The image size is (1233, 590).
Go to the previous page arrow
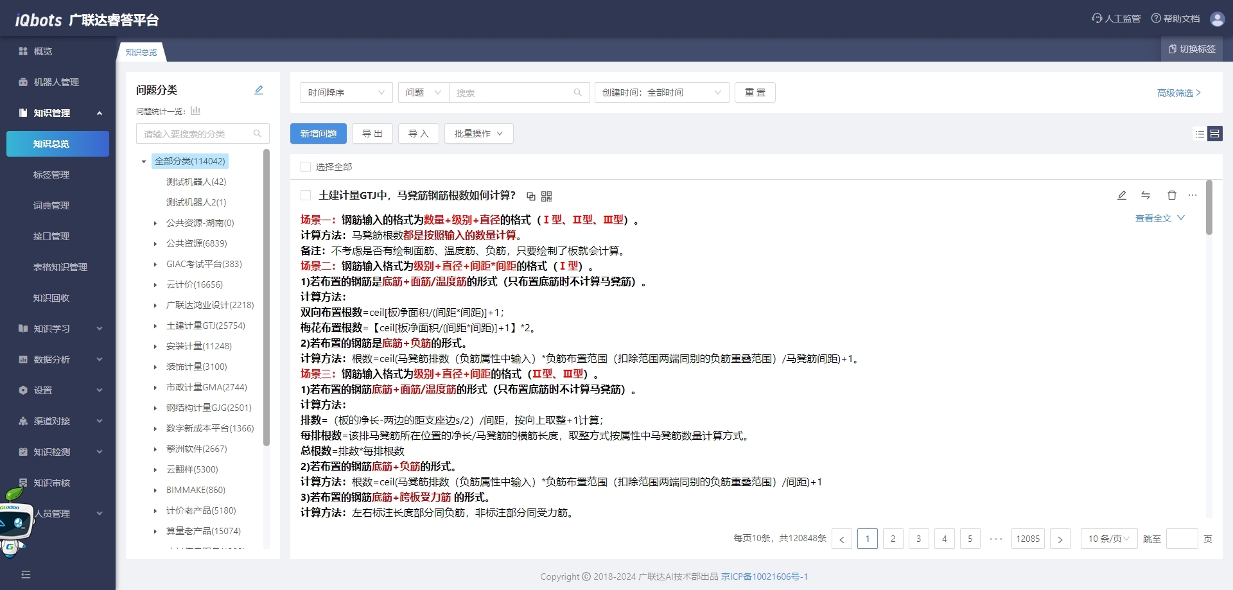842,539
